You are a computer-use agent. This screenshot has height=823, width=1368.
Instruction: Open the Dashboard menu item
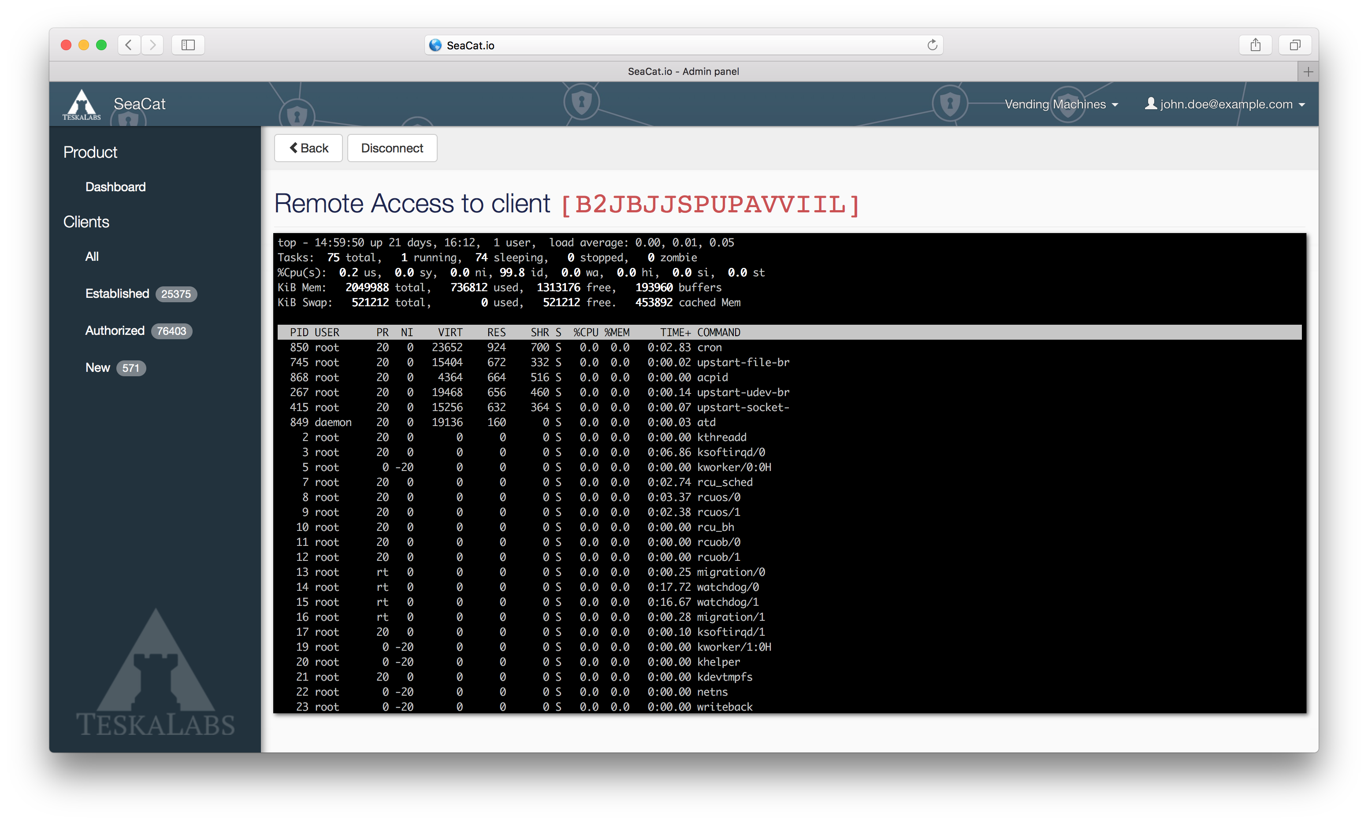(115, 187)
